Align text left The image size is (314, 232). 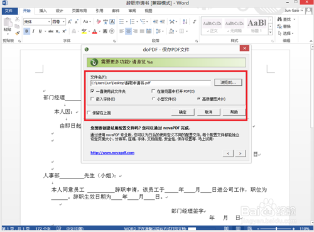[122, 31]
